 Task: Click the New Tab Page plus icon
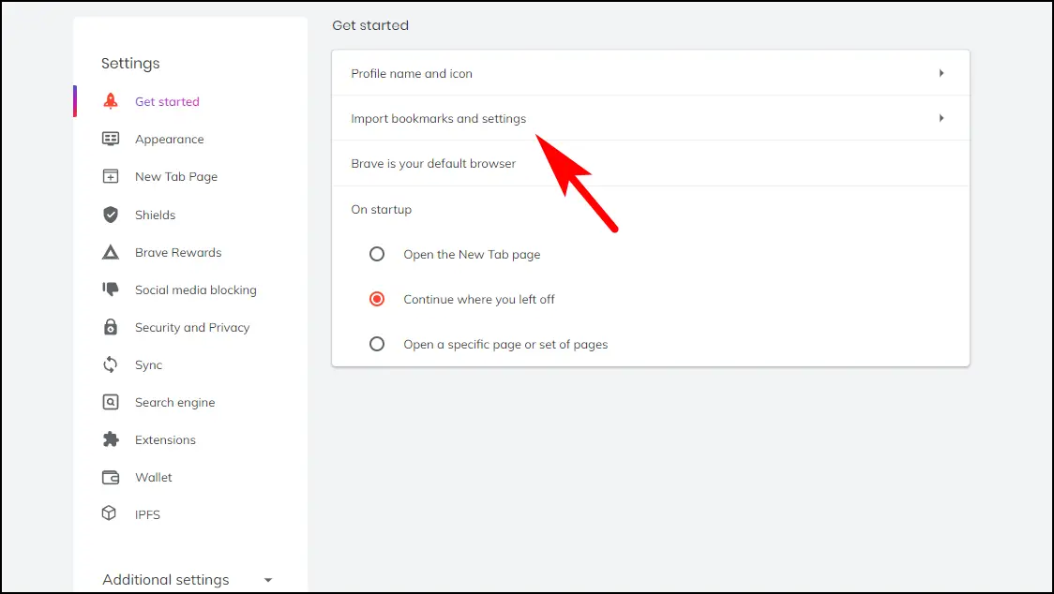coord(111,176)
